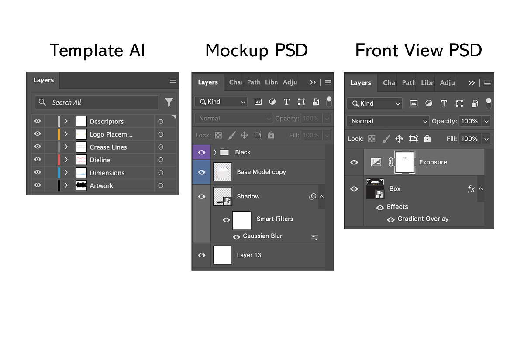Click the target circle for the Artwork layer
This screenshot has width=524, height=349.
[x=161, y=185]
